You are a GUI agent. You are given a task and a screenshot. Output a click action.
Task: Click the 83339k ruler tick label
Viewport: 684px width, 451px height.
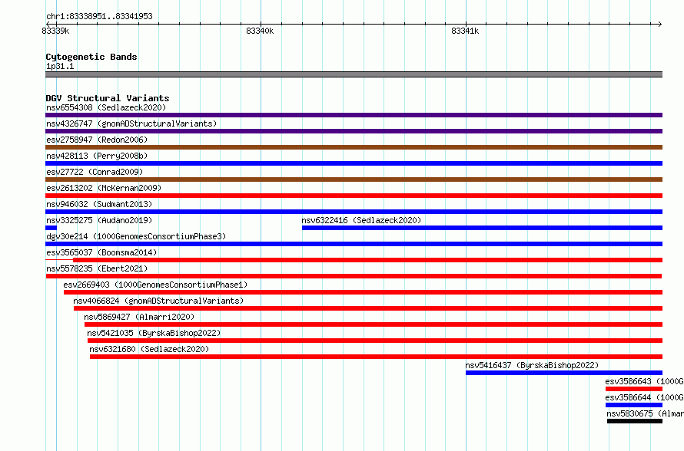point(55,31)
